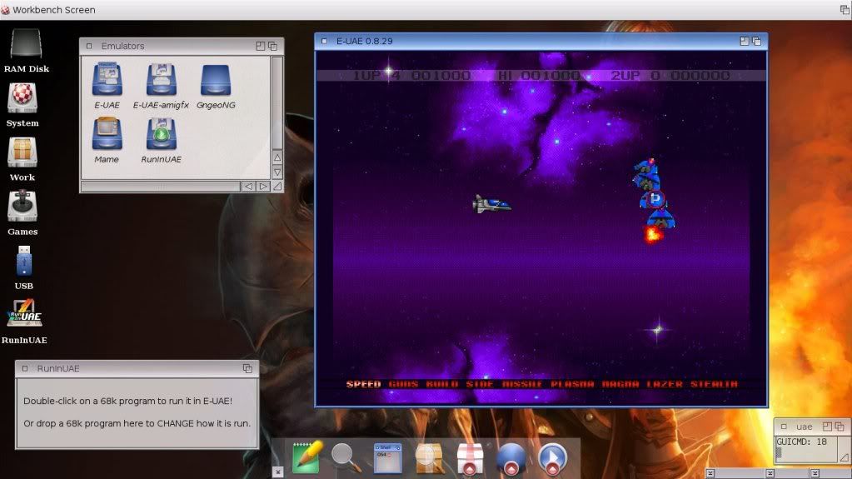Click the Emulators window title bar

pyautogui.click(x=182, y=46)
